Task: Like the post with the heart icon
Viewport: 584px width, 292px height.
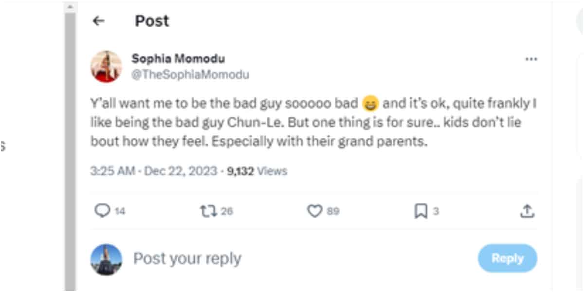Action: (x=315, y=211)
